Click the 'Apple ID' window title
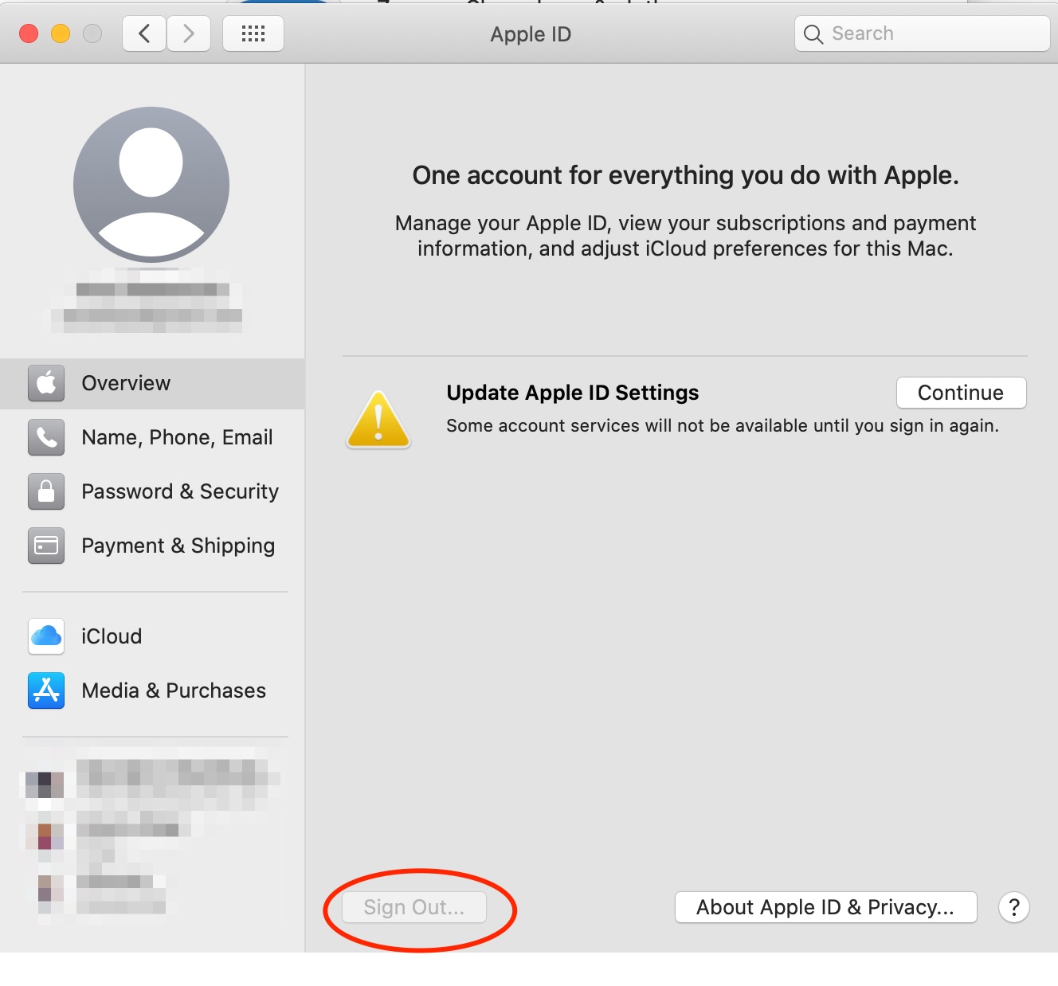 pos(531,34)
